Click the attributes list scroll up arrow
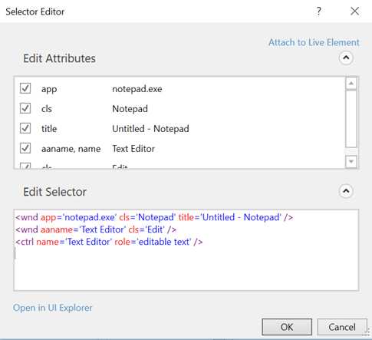 [351, 84]
